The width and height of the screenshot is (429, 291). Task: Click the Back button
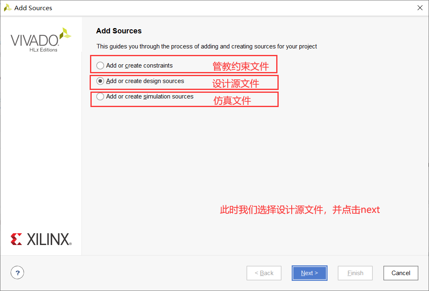(x=264, y=273)
